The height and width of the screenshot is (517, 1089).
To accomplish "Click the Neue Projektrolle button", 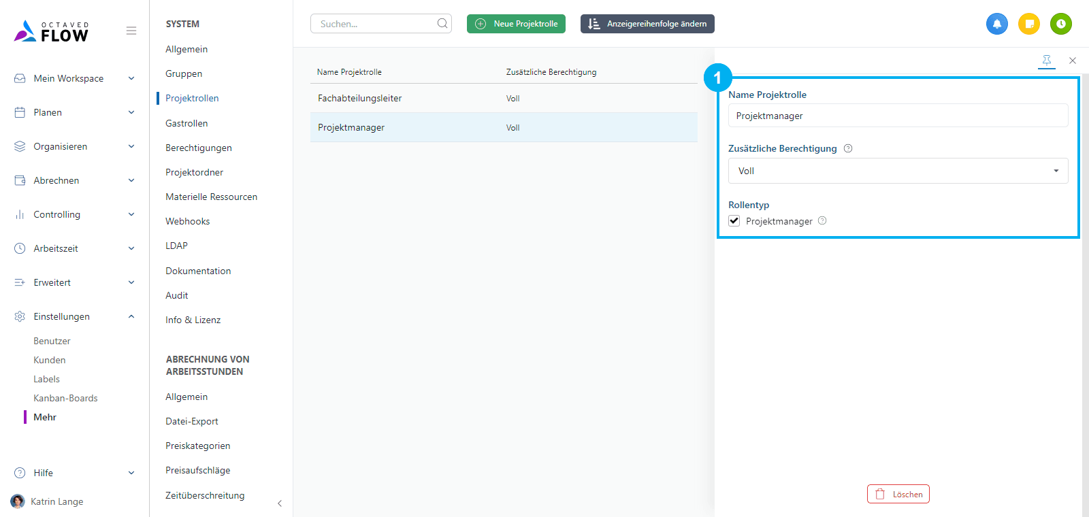I will [x=516, y=24].
